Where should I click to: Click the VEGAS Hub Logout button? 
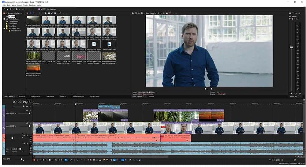click(47, 9)
